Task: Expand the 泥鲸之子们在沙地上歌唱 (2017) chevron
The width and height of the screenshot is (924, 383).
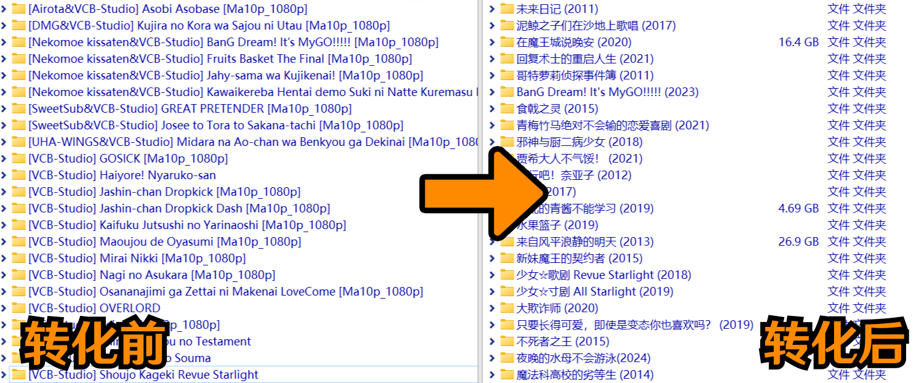Action: (x=492, y=26)
